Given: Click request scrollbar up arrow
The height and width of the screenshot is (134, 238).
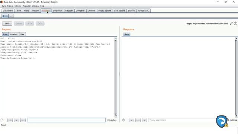Looking at the screenshot, I should (x=116, y=39).
